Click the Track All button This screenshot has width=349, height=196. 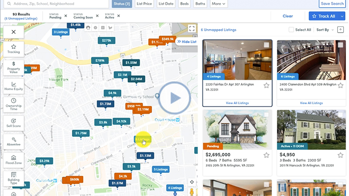tap(324, 16)
